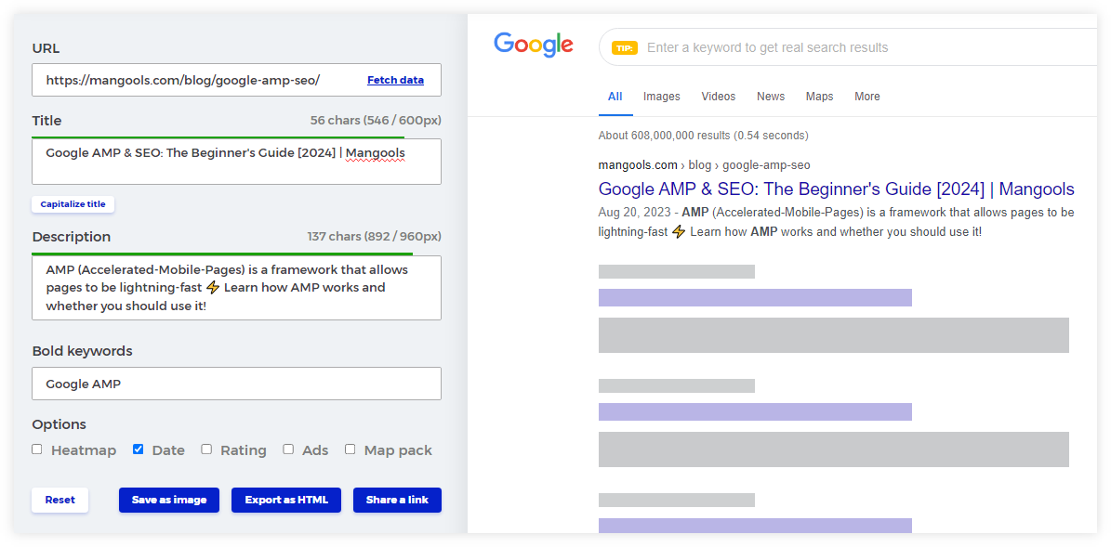This screenshot has height=547, width=1111.
Task: Expand the More results menu
Action: 866,96
